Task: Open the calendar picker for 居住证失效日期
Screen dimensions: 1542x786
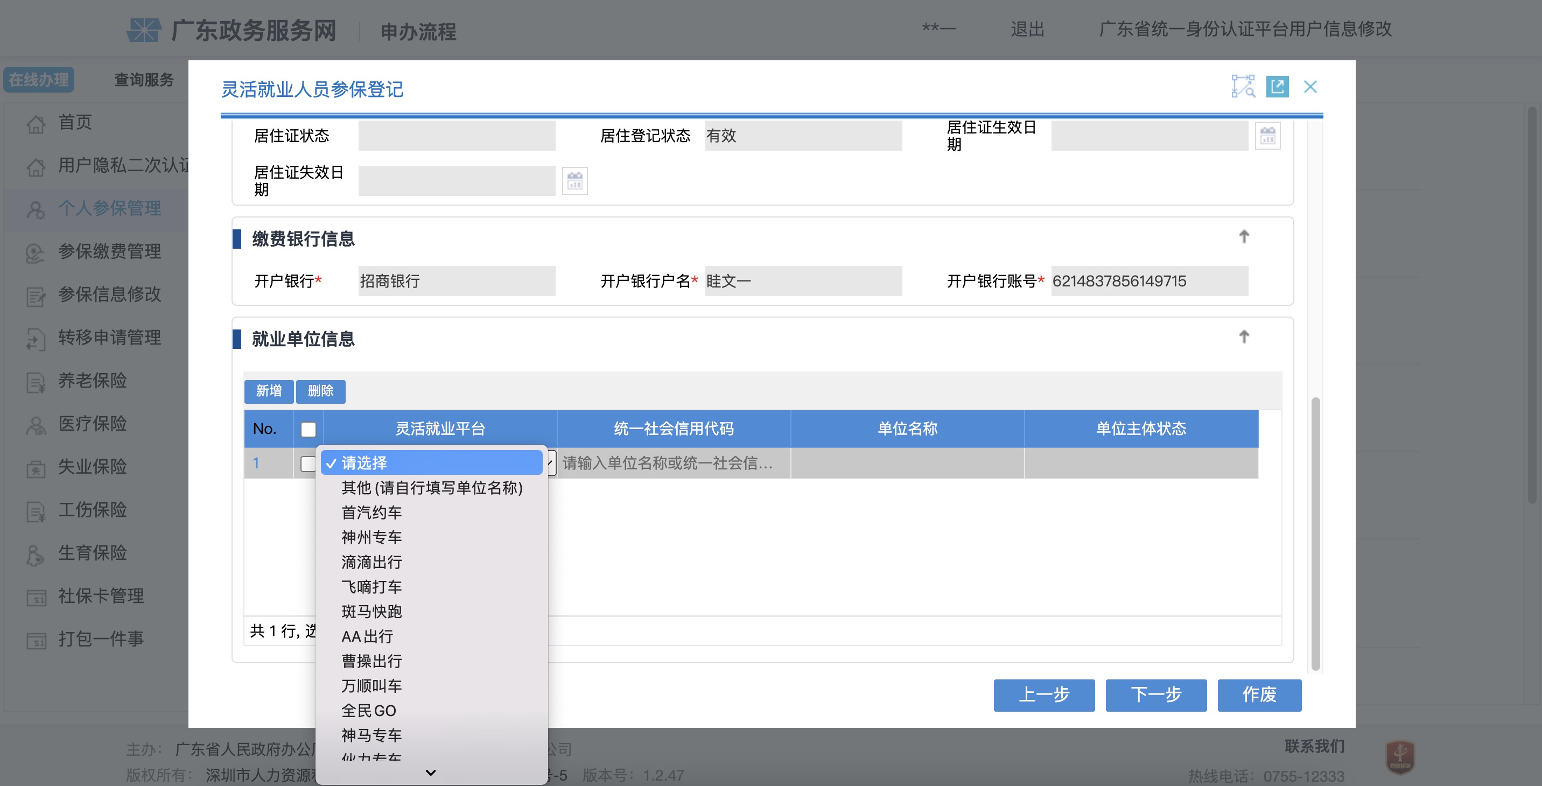Action: (574, 180)
